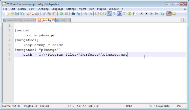
Task: Click the X at the menu bar's right end
Action: (x=185, y=9)
